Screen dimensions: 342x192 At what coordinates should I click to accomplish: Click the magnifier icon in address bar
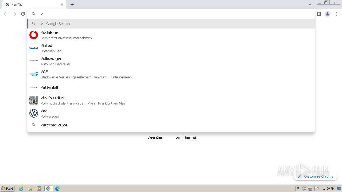point(34,14)
